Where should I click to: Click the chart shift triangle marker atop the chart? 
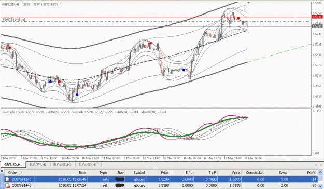tap(248, 3)
